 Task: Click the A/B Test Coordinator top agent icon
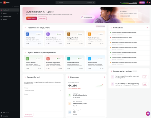point(69,95)
